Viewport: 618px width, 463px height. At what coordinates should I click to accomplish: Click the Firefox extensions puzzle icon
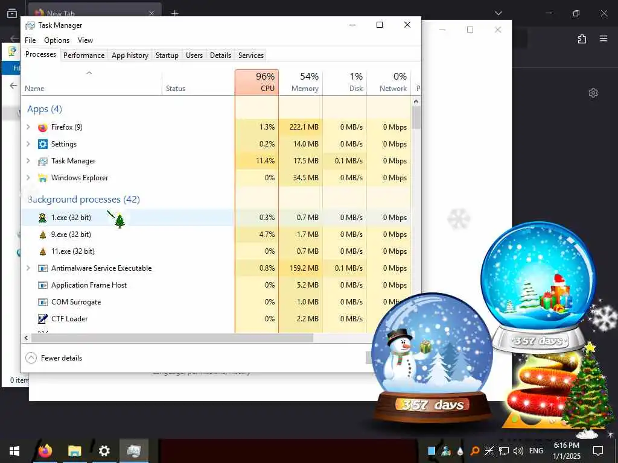tap(582, 39)
